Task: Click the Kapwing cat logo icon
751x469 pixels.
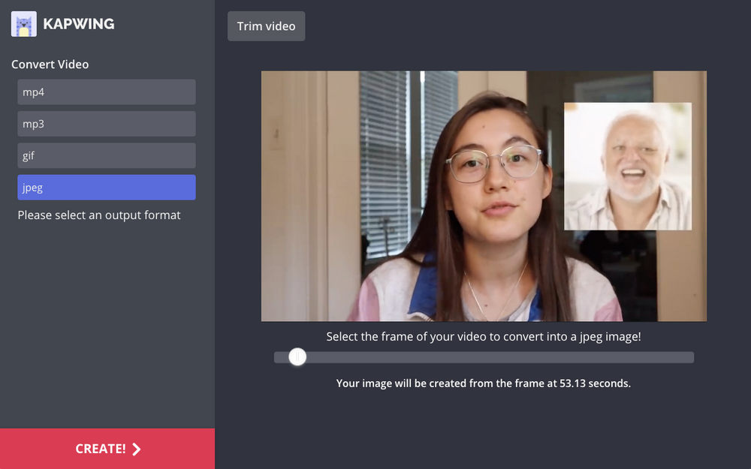Action: (24, 24)
